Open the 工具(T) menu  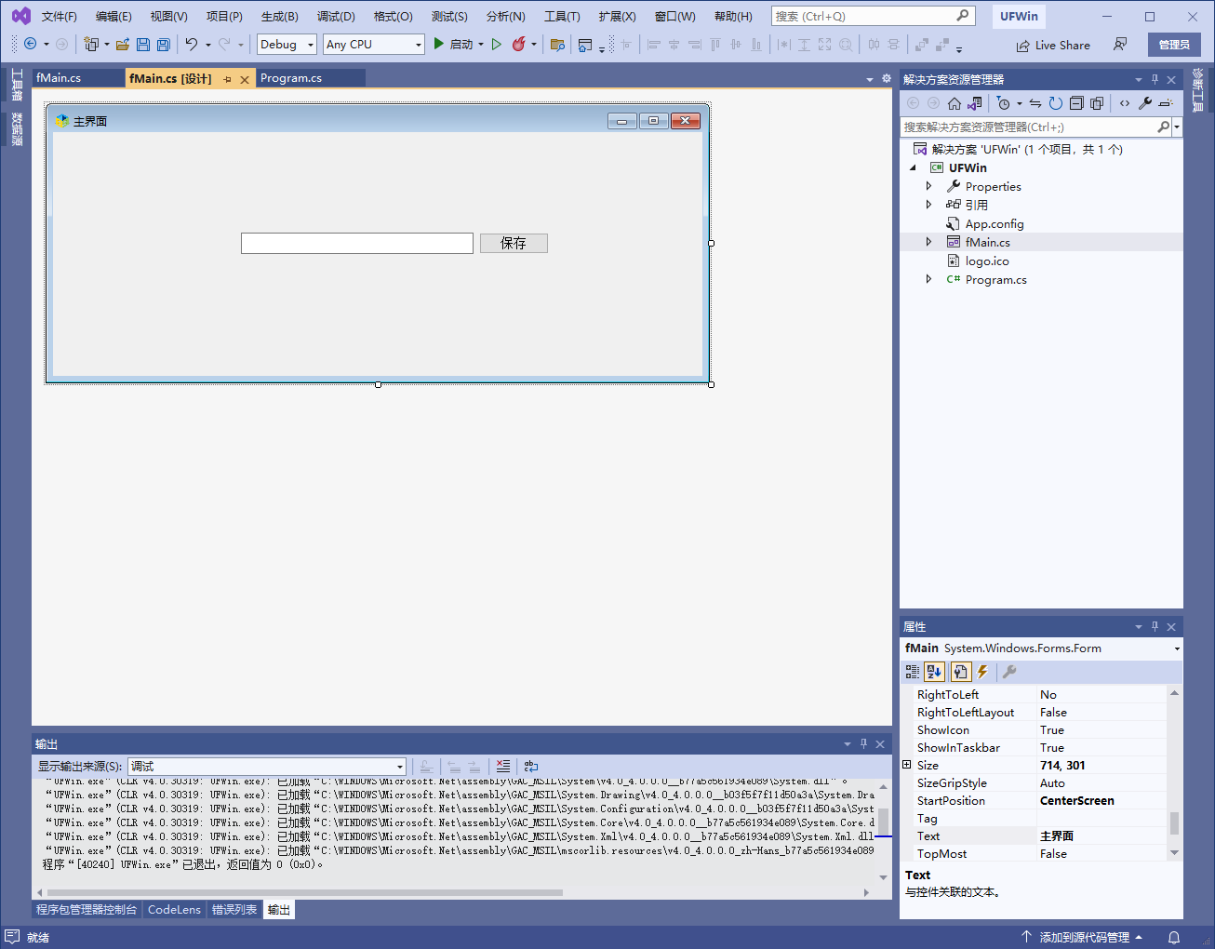point(562,16)
